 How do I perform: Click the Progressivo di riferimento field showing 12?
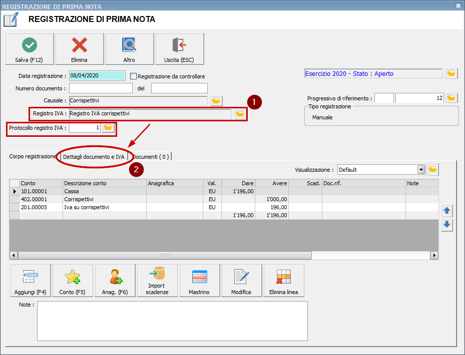(x=419, y=98)
